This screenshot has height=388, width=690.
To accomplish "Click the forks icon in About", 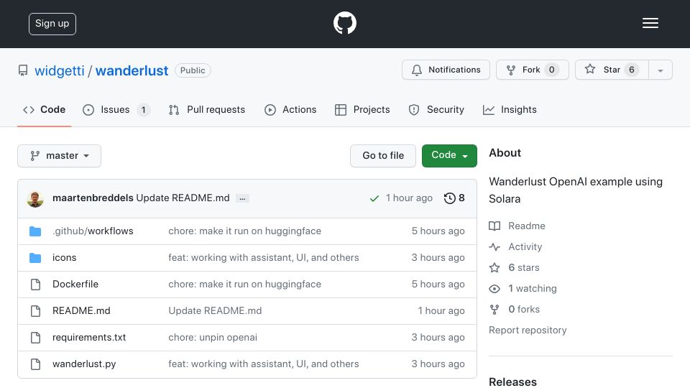I will (494, 310).
